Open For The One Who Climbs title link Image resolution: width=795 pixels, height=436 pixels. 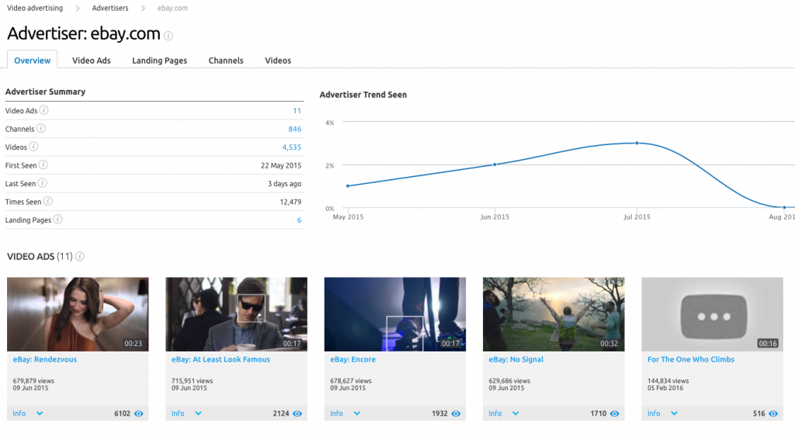[690, 359]
